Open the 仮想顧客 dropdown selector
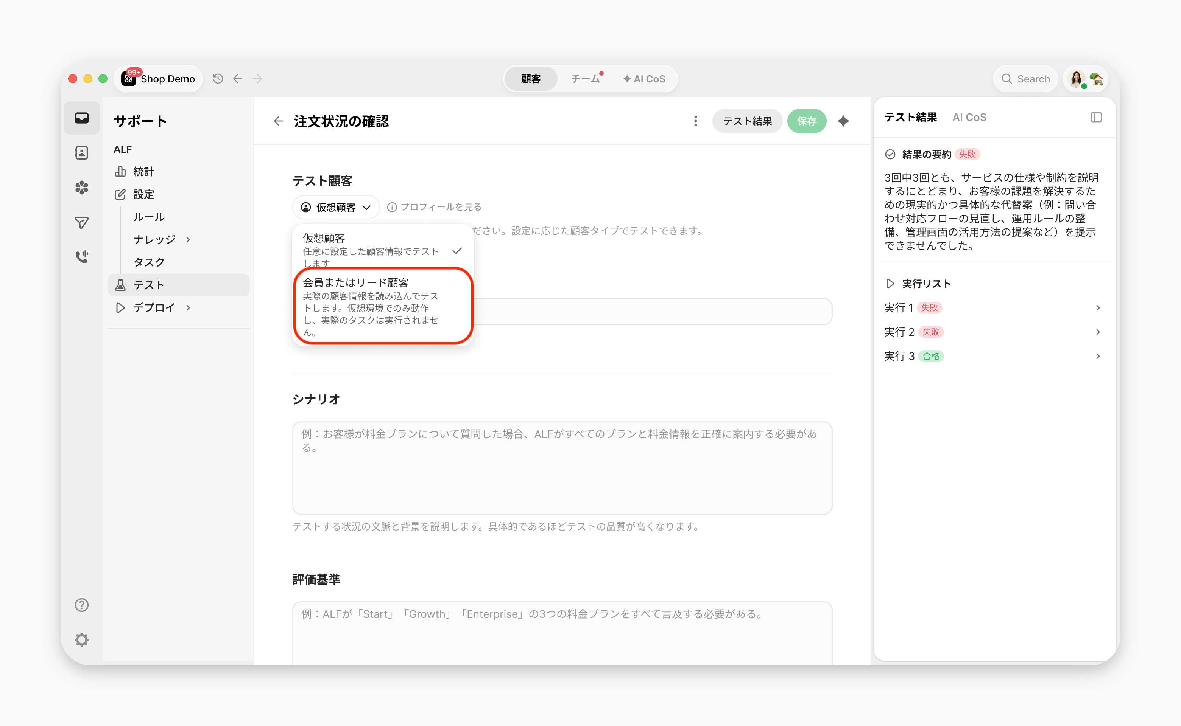Screen dimensions: 1181x726 336,207
